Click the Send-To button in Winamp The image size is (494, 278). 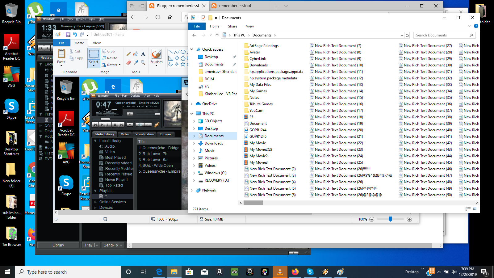113,245
